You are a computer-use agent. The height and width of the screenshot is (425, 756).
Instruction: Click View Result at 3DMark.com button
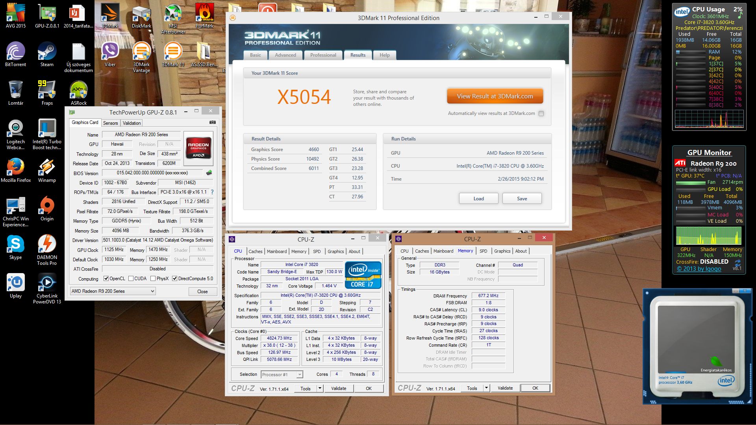(495, 96)
